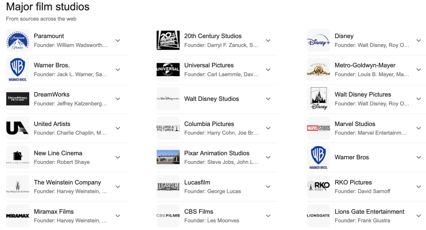
Task: Select the Walt Disney Studios title
Action: pos(212,99)
